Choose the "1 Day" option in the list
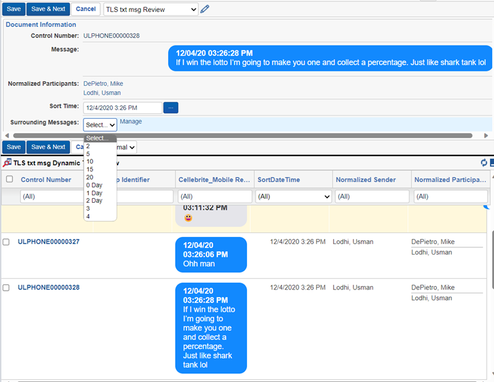Screen dimensions: 494x382 (94, 193)
